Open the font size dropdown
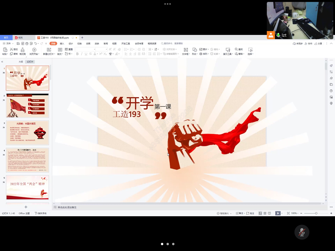The image size is (335, 251). 107,49
